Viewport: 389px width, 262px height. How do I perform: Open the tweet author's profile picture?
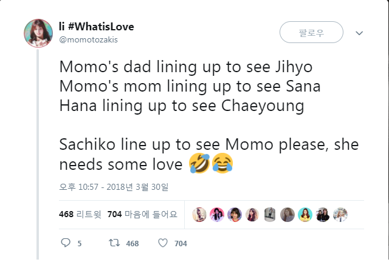click(38, 33)
